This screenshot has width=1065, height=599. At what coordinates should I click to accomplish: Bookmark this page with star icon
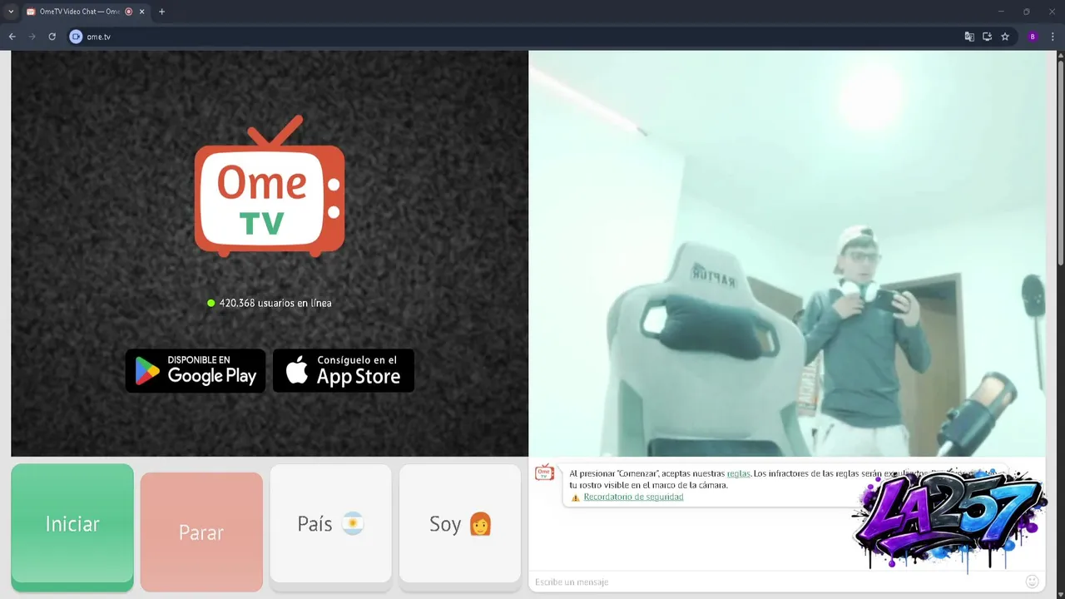point(1005,37)
